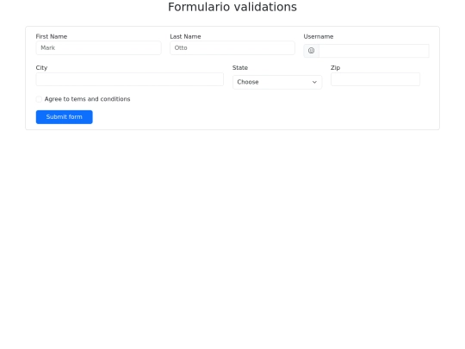Click the First Name input field

(98, 47)
